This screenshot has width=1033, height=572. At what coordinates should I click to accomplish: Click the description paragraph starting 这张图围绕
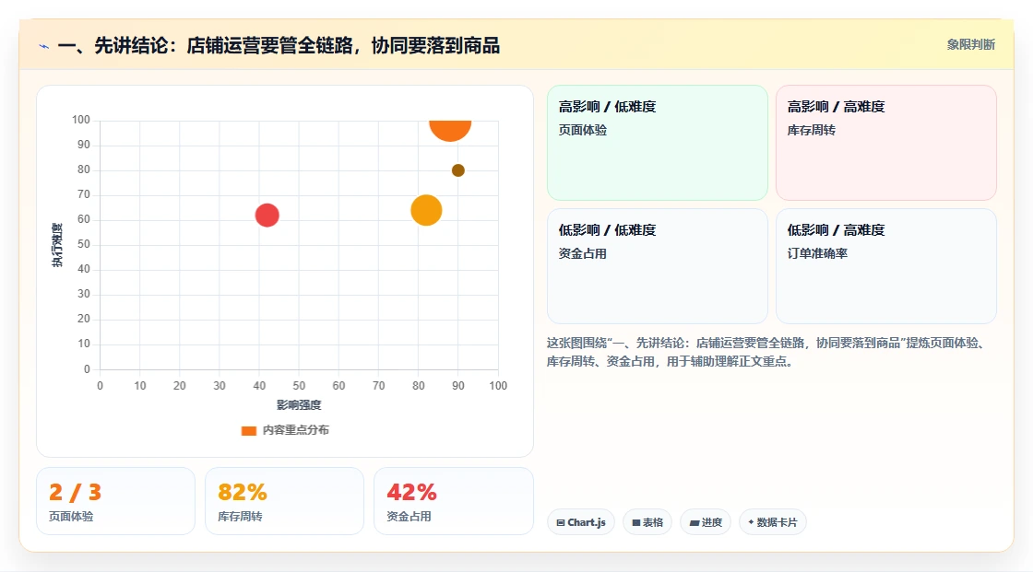(x=766, y=352)
